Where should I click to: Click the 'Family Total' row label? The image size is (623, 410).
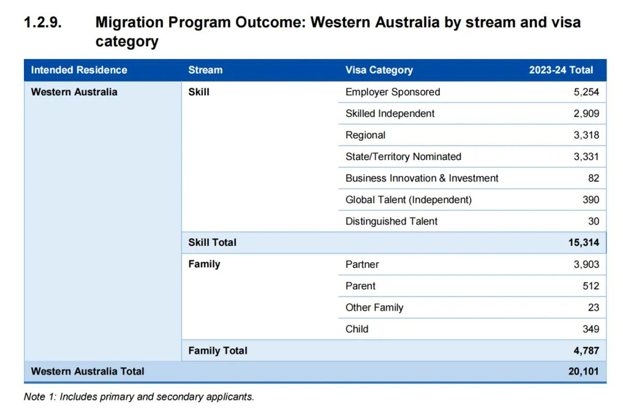218,351
